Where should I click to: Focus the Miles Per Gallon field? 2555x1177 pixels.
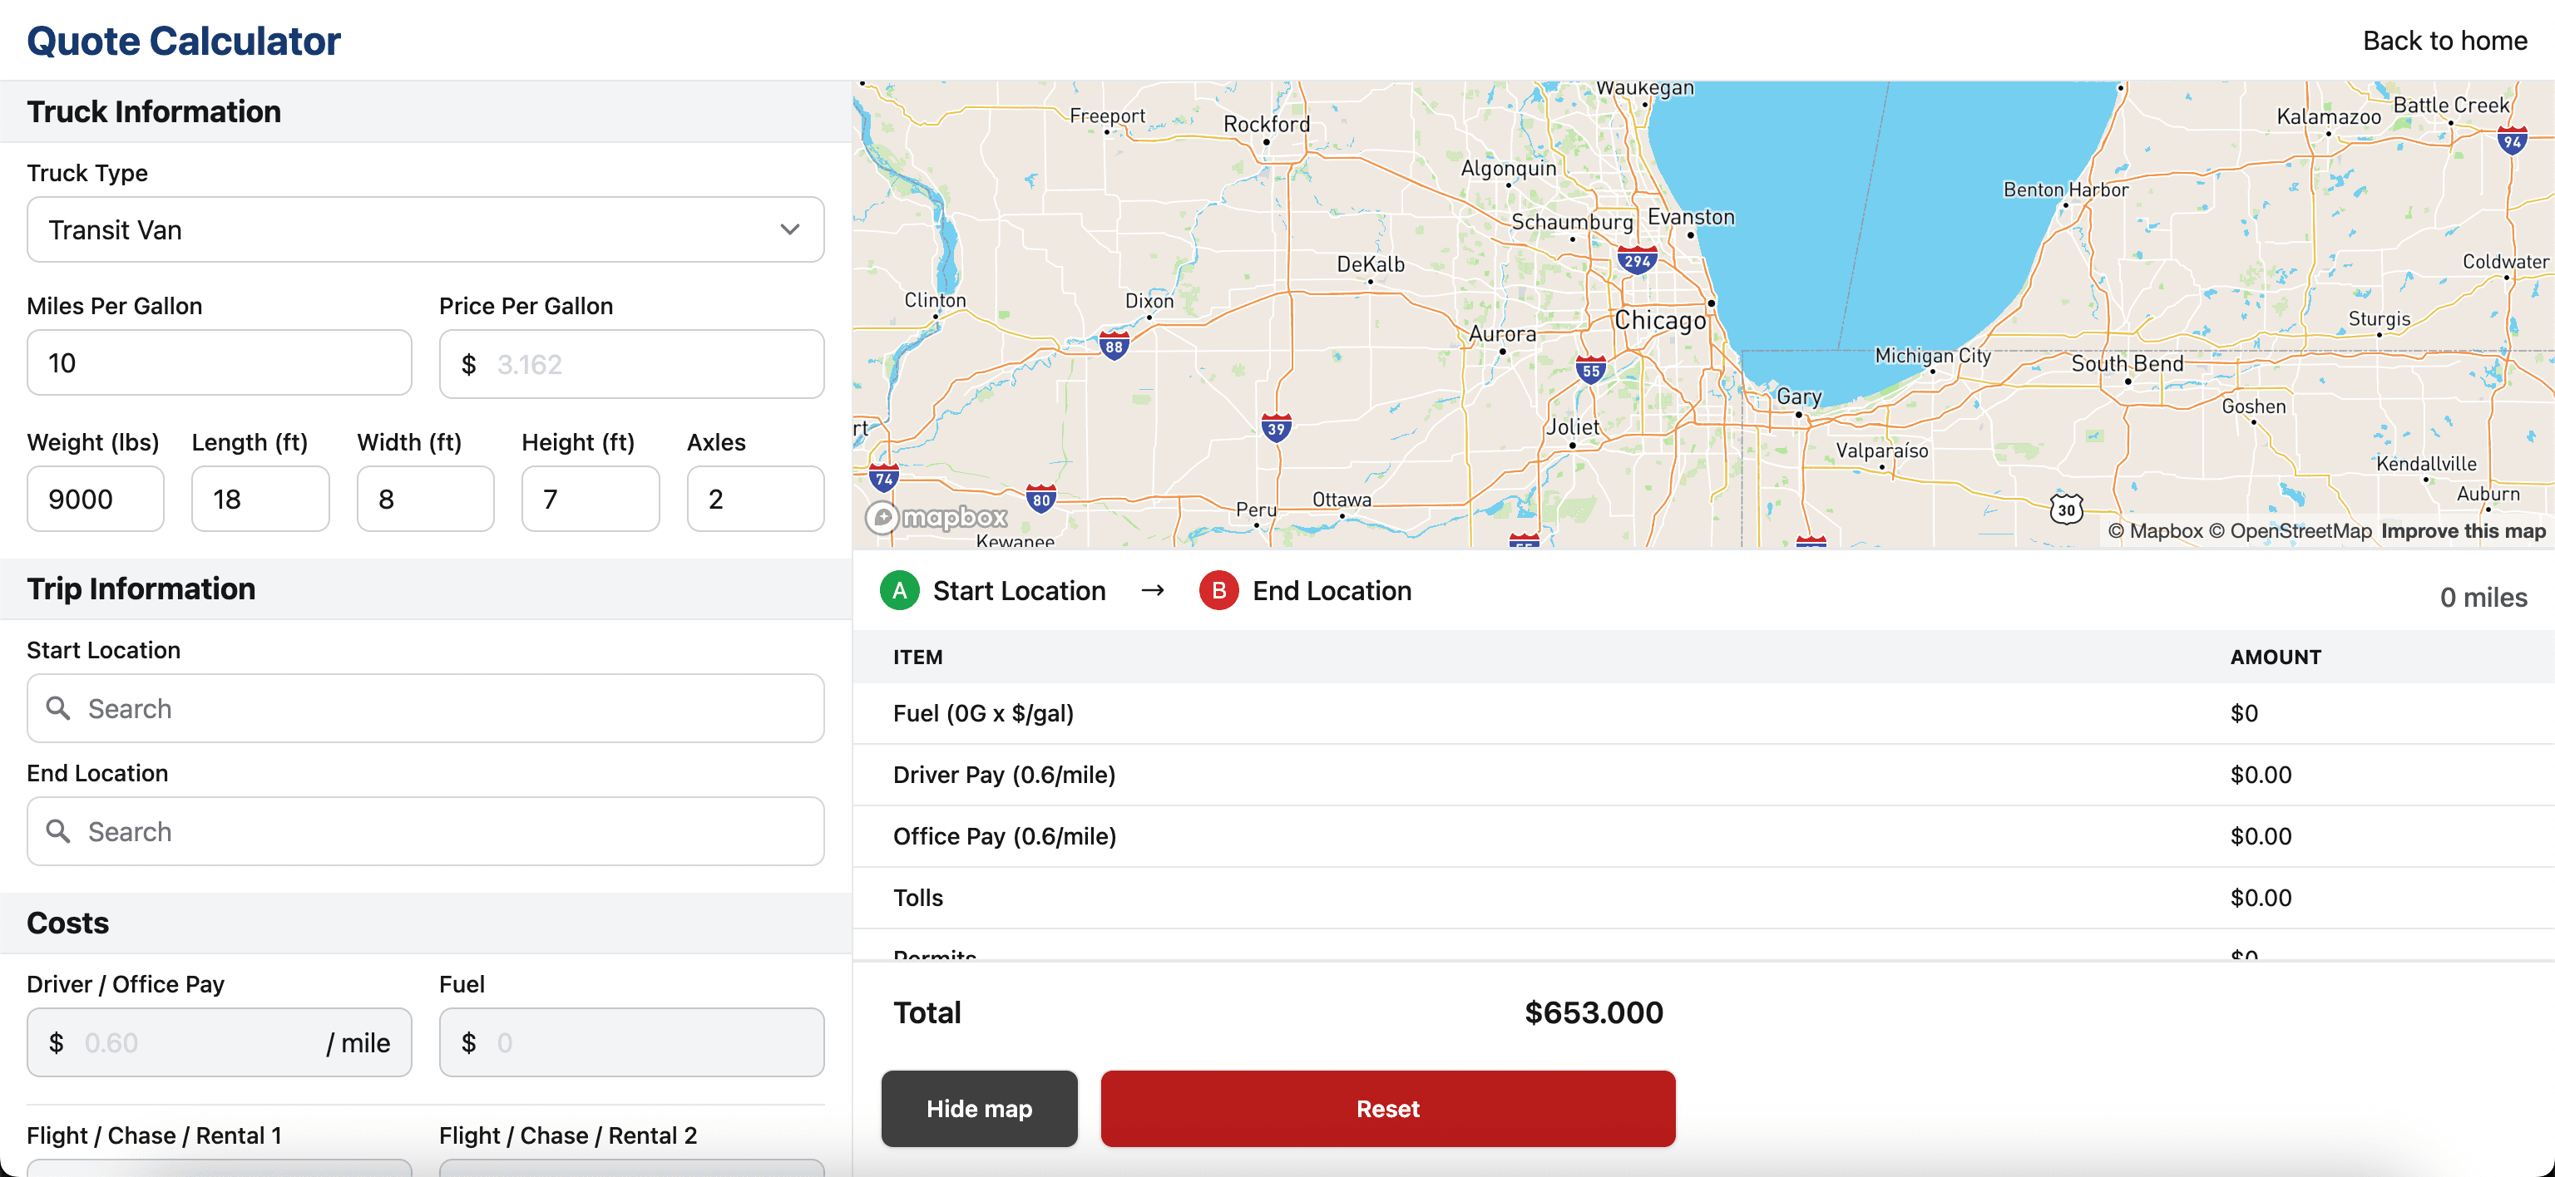[x=218, y=363]
